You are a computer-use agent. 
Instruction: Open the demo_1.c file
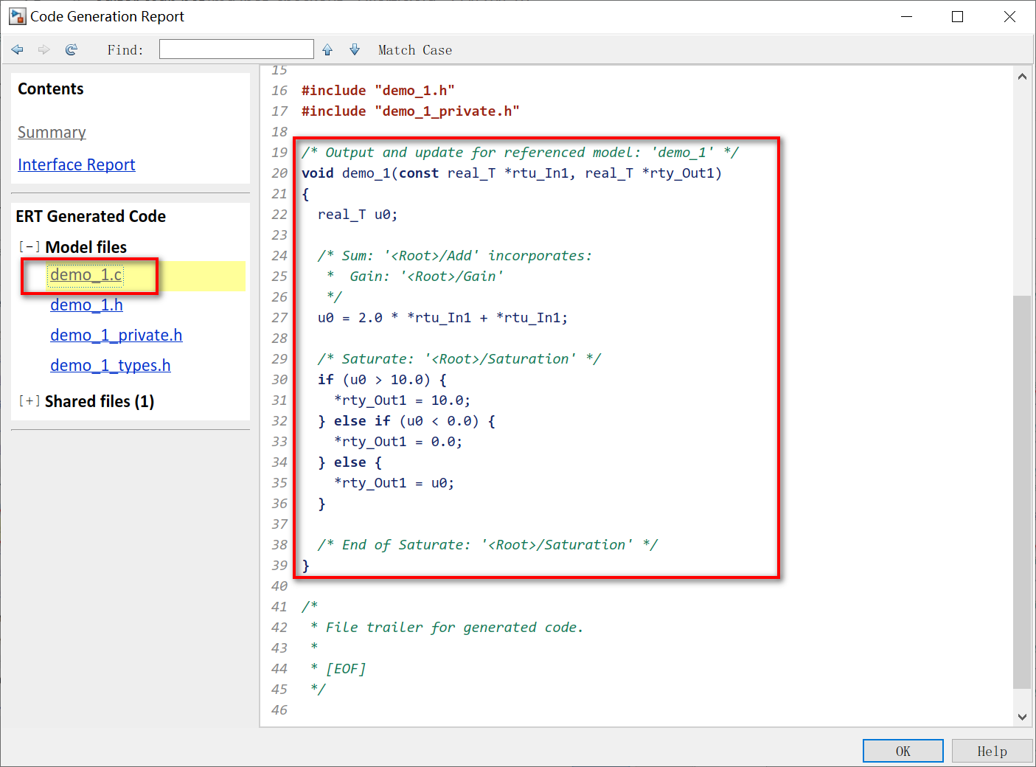pos(86,275)
